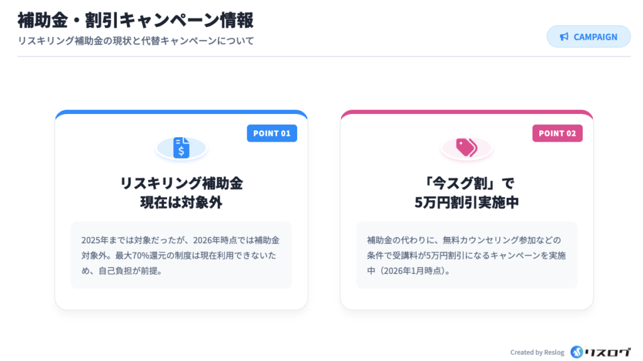Click the リスログ brand name text
The width and height of the screenshot is (643, 361).
[607, 352]
